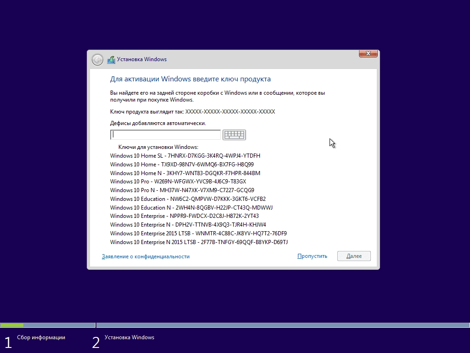Select the Windows 10 Education NW6C2 key line
This screenshot has width=470, height=353.
tap(188, 199)
